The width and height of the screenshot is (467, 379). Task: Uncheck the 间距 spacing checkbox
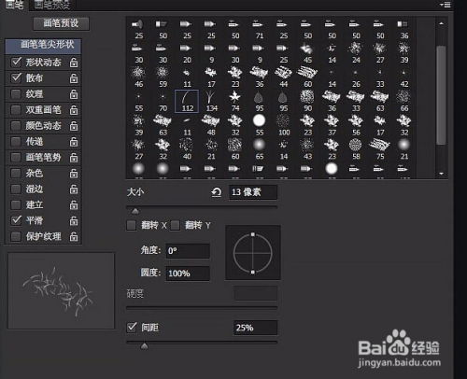(x=132, y=328)
